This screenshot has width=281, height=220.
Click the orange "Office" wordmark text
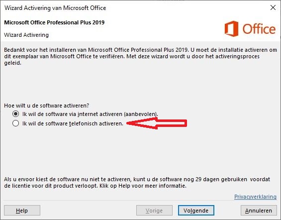coord(259,29)
